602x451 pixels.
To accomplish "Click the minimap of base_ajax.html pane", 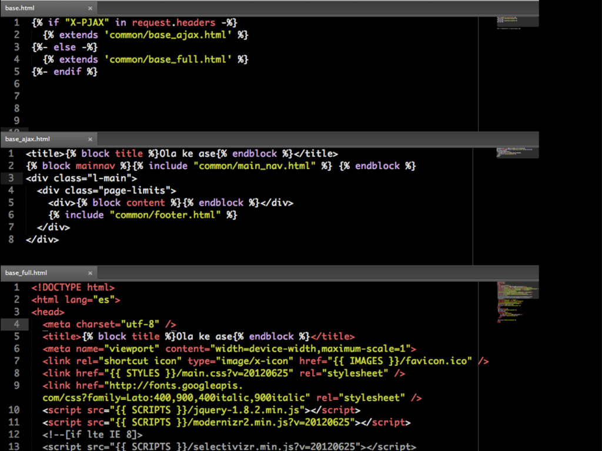I will 517,153.
